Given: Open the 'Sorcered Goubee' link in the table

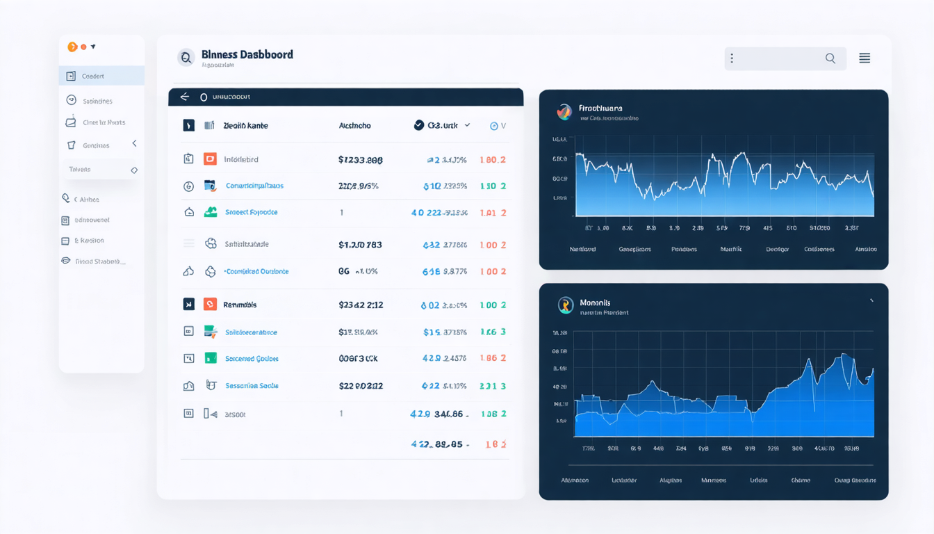Looking at the screenshot, I should pyautogui.click(x=252, y=359).
